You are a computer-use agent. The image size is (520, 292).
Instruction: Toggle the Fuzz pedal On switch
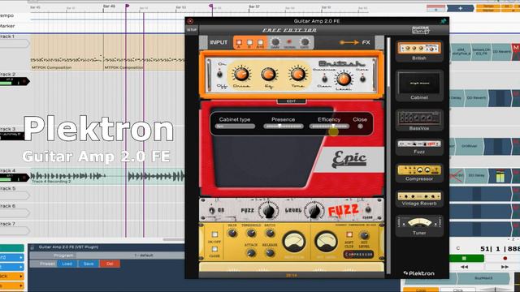[212, 210]
